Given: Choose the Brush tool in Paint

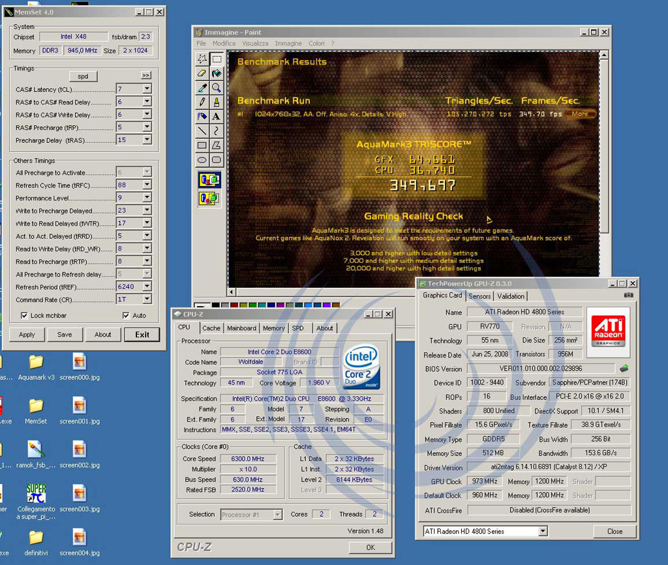Looking at the screenshot, I should pos(217,102).
